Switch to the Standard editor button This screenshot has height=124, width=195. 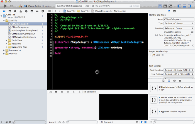(160, 6)
